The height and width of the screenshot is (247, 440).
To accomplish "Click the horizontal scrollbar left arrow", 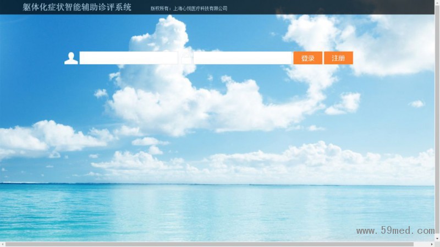I will tap(2, 244).
